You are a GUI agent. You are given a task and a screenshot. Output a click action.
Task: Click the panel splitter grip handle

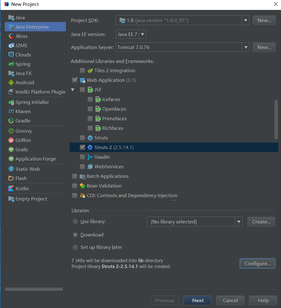(x=174, y=200)
